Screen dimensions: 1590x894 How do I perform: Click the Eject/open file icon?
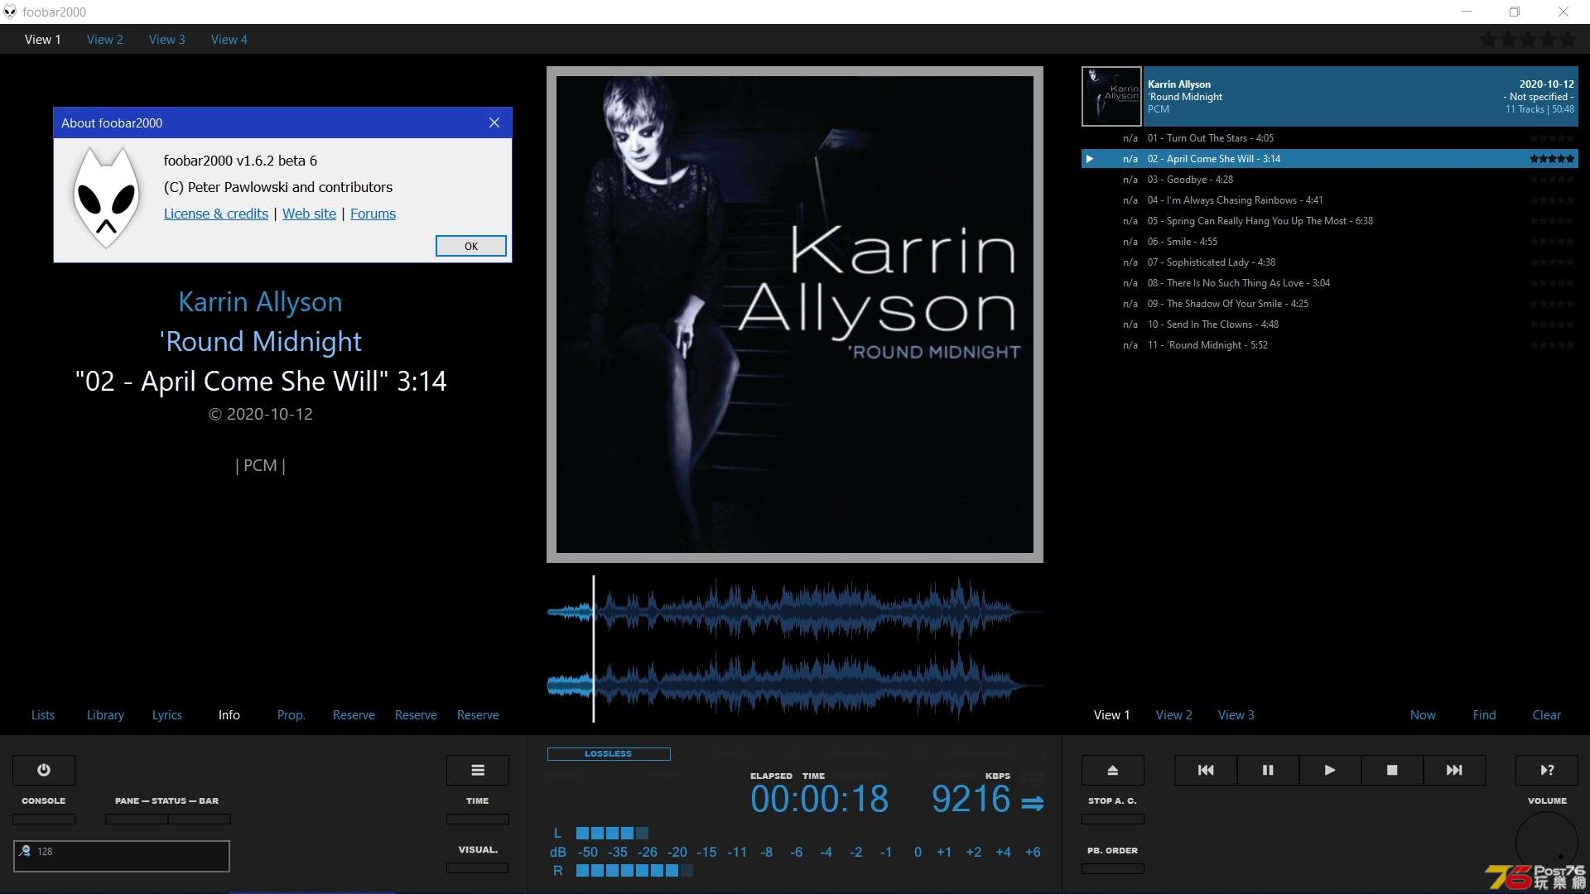click(1113, 770)
